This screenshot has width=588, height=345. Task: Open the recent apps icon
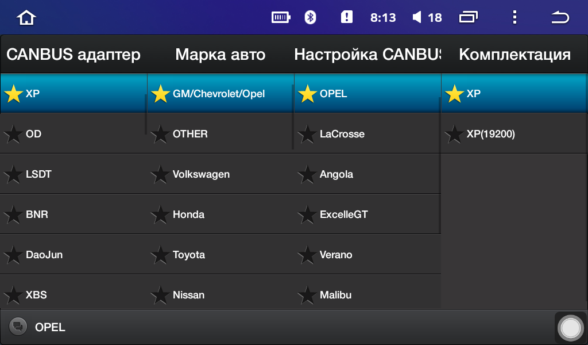(x=469, y=17)
